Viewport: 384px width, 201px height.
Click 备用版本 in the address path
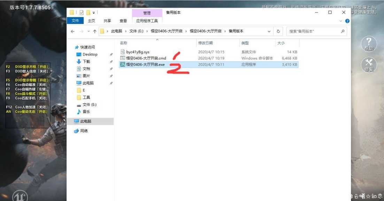[236, 31]
